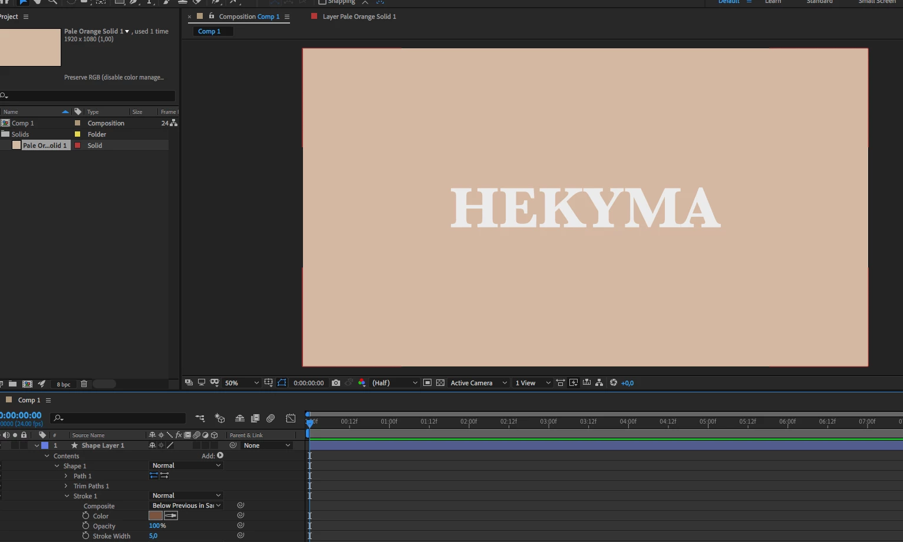Toggle the Frame Blending switch in the timeline
Viewport: 903px width, 542px height.
255,418
